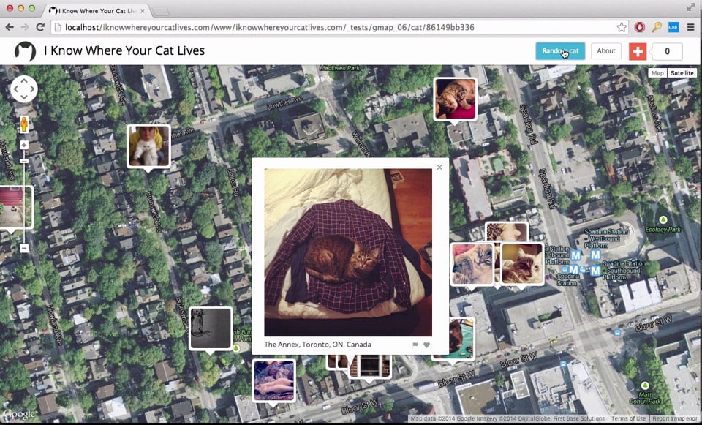Open the grayscale cat sketch thumbnail

click(x=211, y=328)
